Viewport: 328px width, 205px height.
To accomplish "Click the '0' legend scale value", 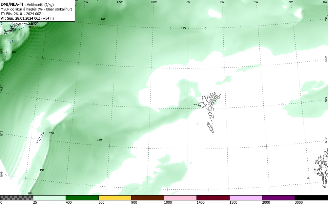I will [x=1, y=202].
